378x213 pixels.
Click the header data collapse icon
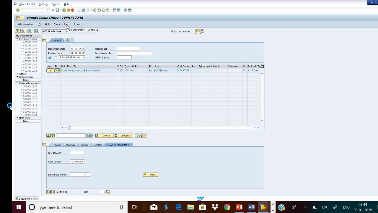44,40
